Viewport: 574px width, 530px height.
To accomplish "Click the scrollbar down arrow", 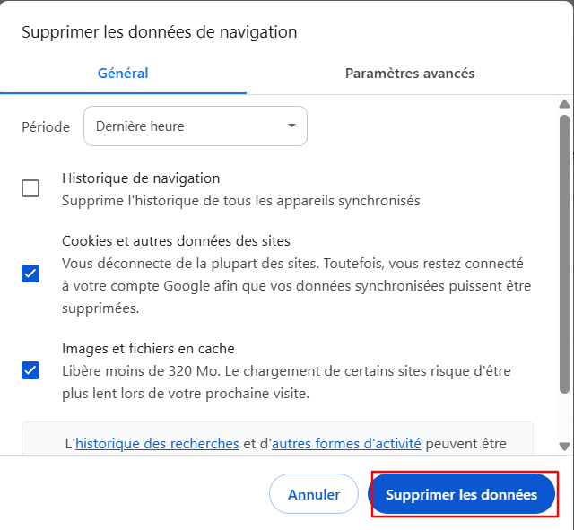I will click(x=564, y=446).
